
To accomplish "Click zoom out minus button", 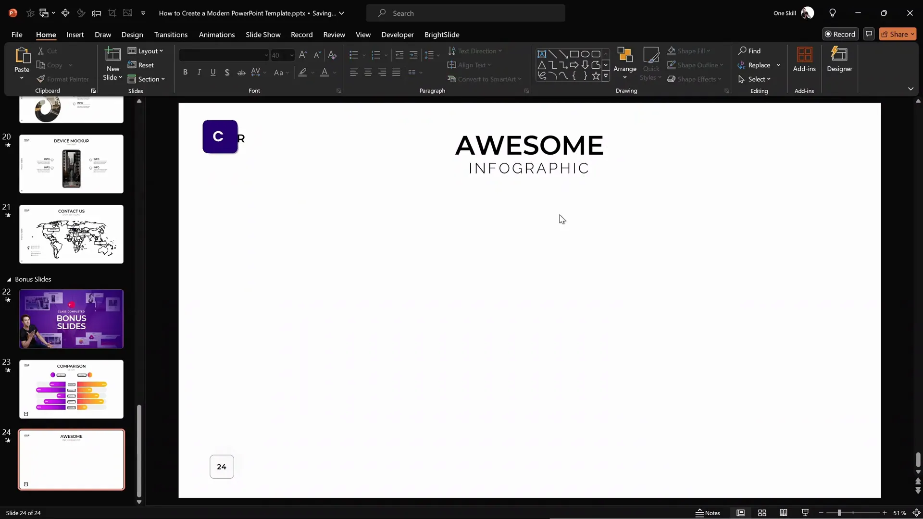I will point(821,513).
